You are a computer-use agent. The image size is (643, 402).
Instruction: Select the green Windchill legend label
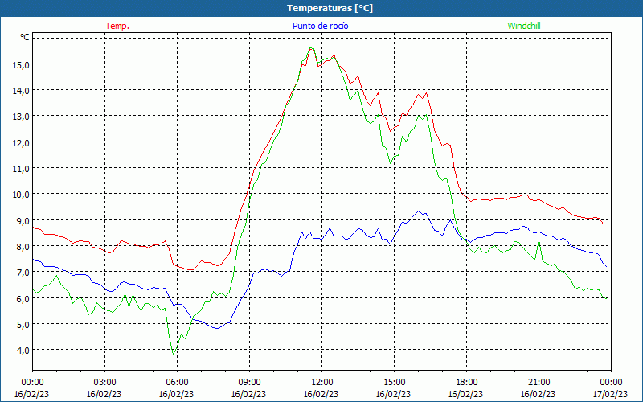point(524,26)
